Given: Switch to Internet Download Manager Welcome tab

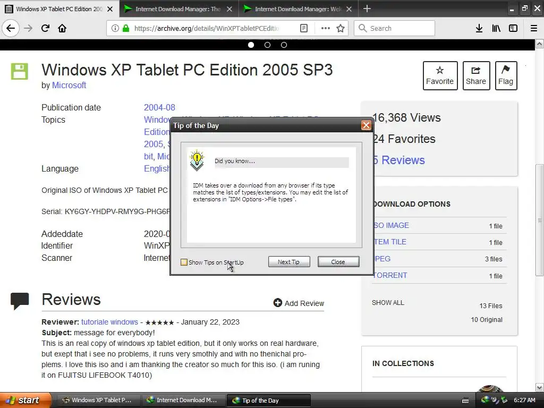Looking at the screenshot, I should pyautogui.click(x=299, y=8).
